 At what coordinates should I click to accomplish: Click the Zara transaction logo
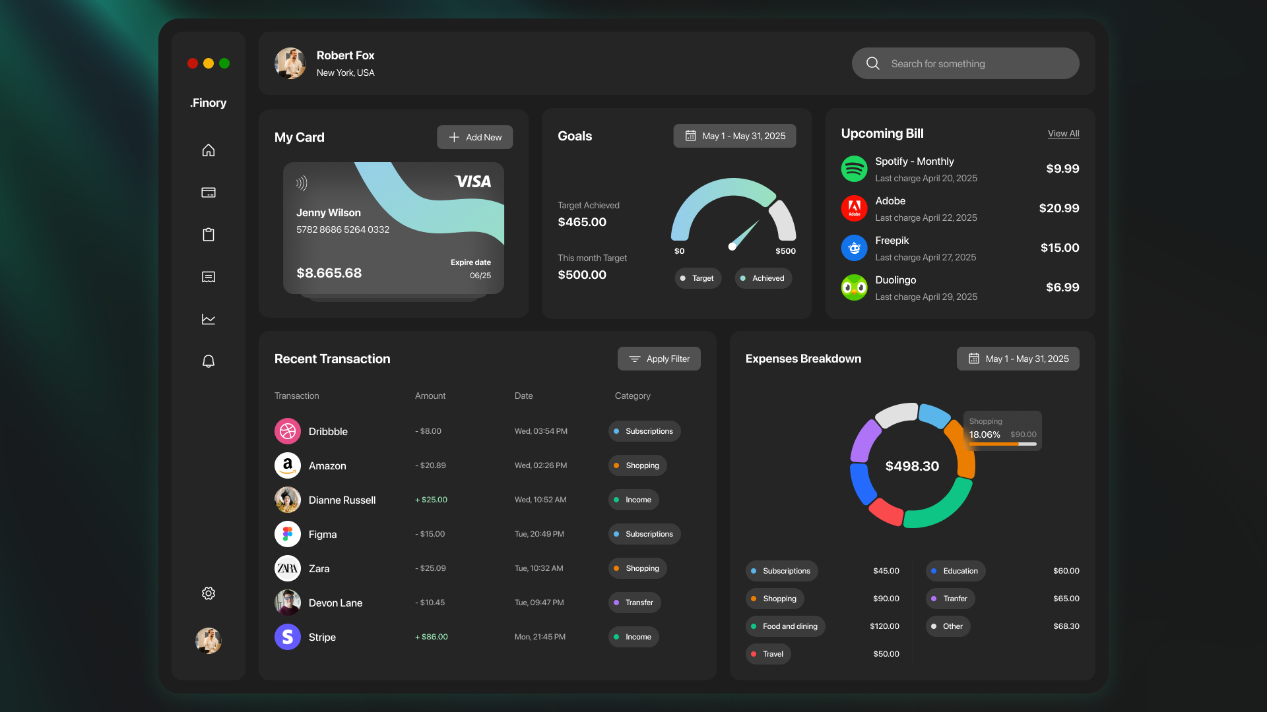coord(288,568)
